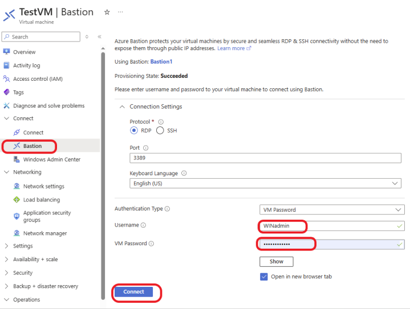The image size is (410, 309).
Task: Click the Network settings icon
Action: 17,186
